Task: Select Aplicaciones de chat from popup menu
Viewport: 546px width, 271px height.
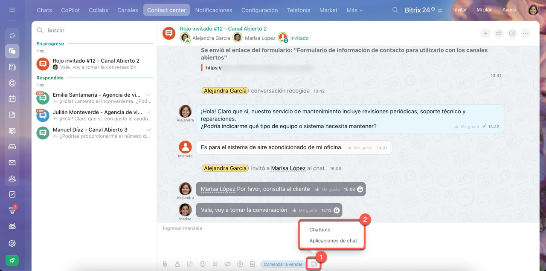Action: pos(333,241)
